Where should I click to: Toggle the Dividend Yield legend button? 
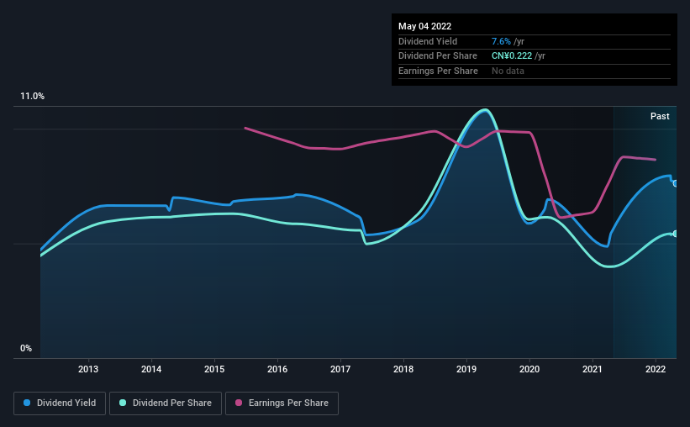(x=60, y=403)
